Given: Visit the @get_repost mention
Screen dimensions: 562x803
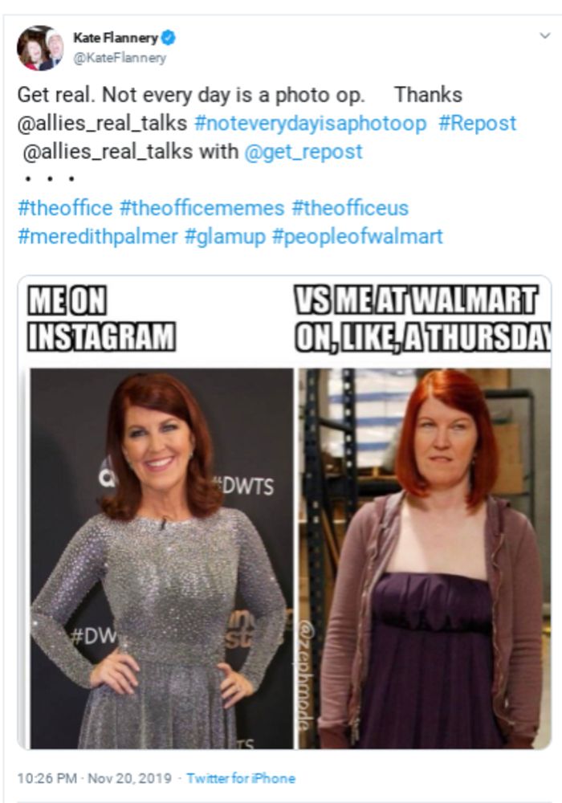Looking at the screenshot, I should pos(303,152).
